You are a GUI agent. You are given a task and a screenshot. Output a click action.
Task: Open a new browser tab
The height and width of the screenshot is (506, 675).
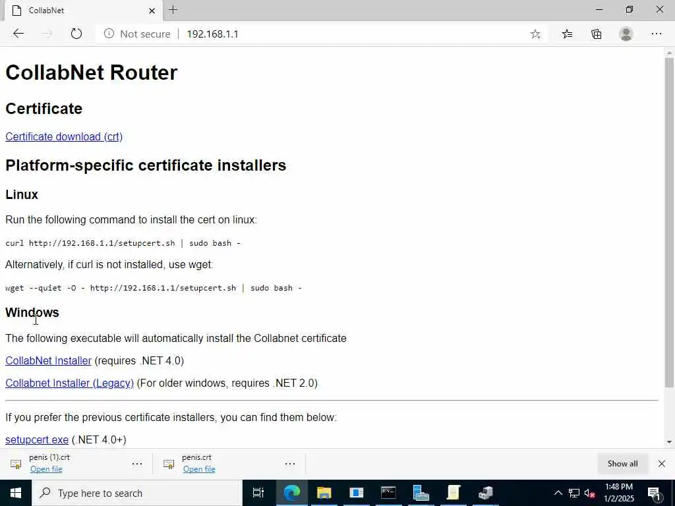(x=173, y=10)
